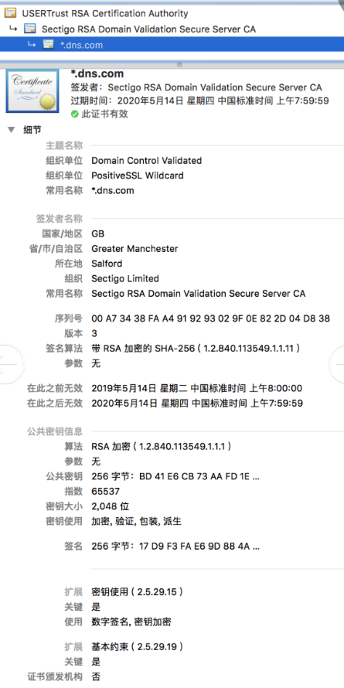The height and width of the screenshot is (688, 344).
Task: Select the highlighted *.dns.com tree row
Action: (172, 44)
